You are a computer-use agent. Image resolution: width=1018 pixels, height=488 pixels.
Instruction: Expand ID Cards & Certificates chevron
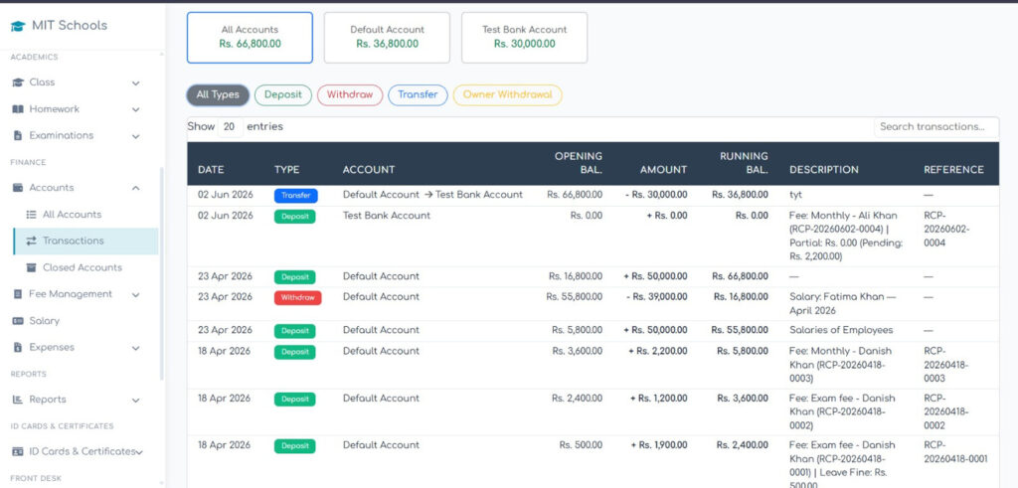[139, 451]
